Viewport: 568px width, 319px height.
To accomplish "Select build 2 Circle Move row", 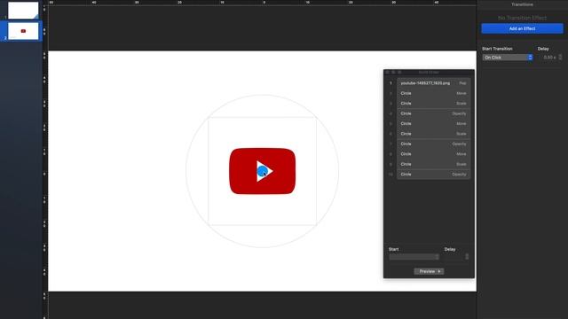I will pyautogui.click(x=434, y=93).
